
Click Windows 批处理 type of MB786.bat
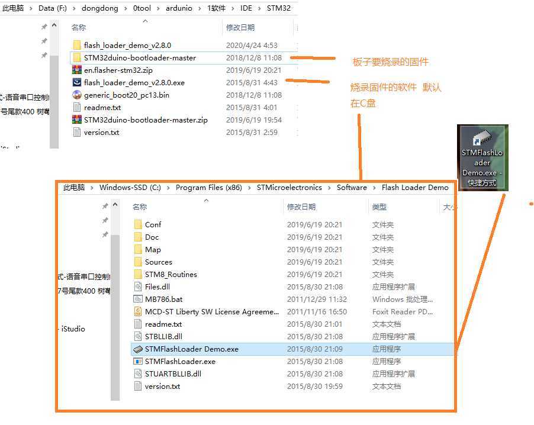403,300
